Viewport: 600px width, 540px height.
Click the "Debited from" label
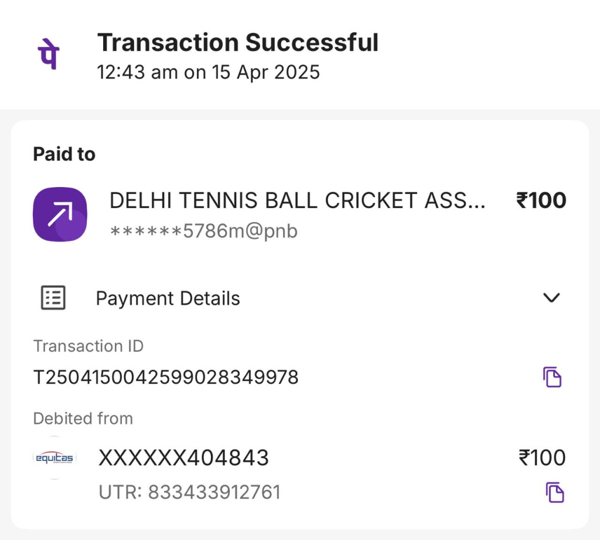point(83,419)
